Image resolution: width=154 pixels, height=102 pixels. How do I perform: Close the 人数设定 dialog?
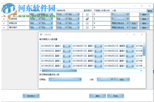pos(142,34)
